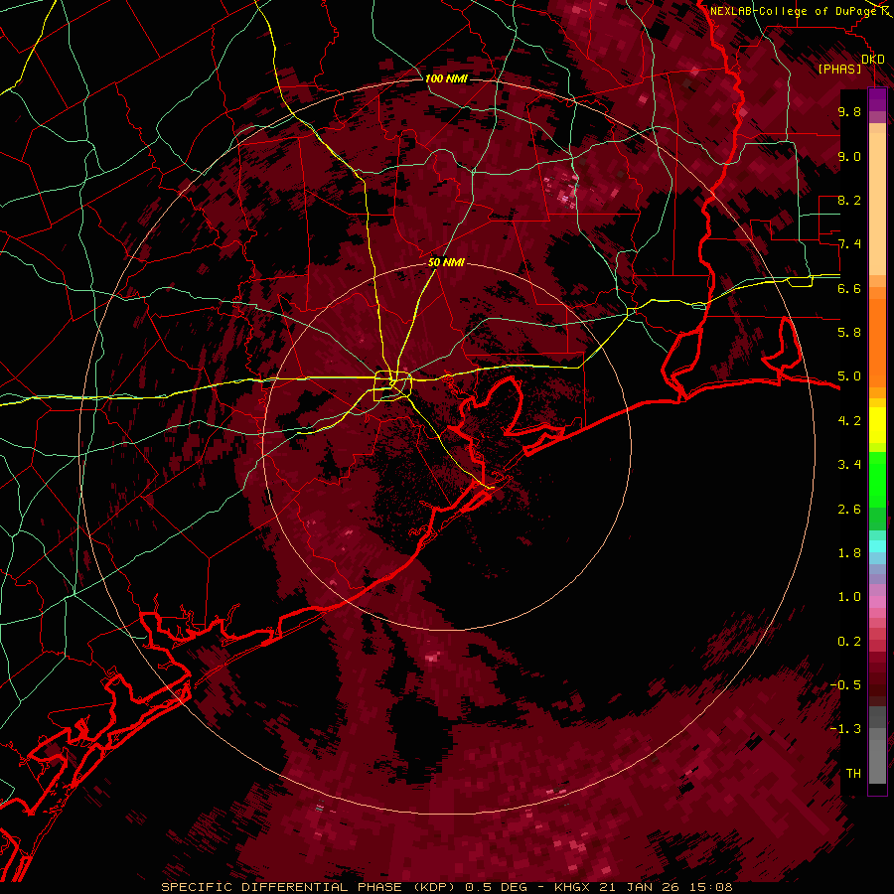Viewport: 894px width, 894px height.
Task: Click the purple top segment of color bar
Action: 877,99
